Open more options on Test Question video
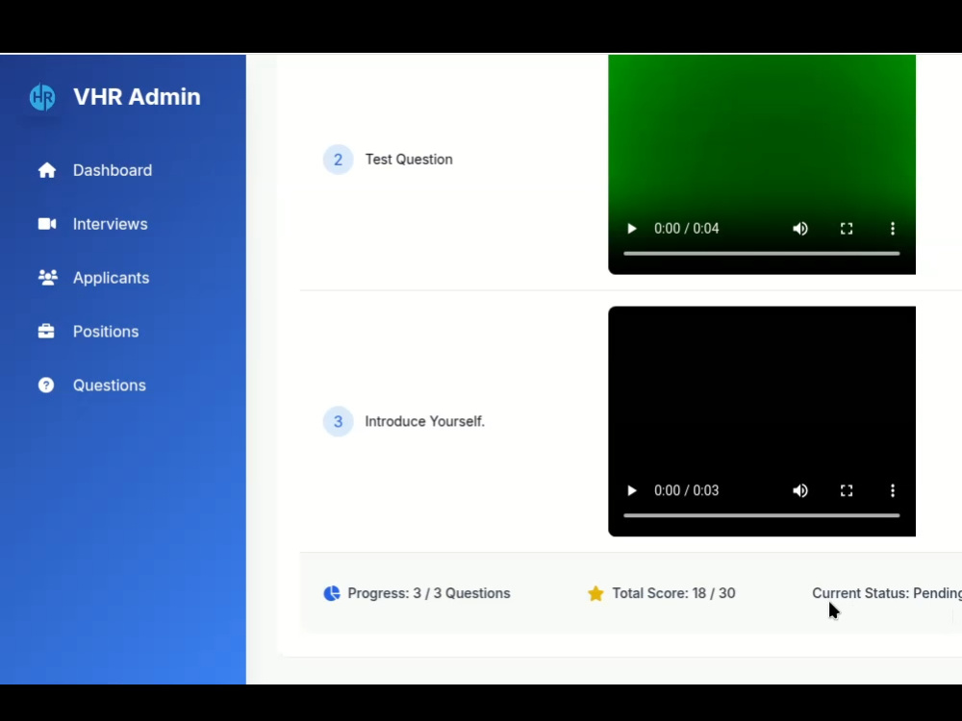Screen dimensions: 962x721 point(893,229)
